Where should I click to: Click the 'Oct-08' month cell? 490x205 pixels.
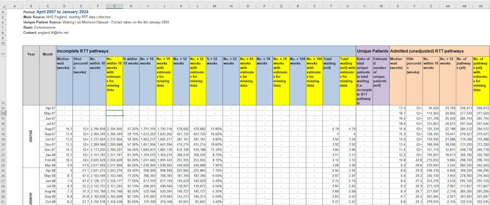click(x=47, y=202)
